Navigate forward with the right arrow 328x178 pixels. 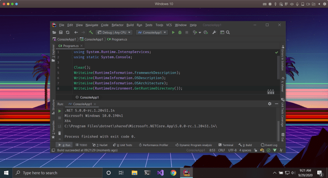[83, 32]
